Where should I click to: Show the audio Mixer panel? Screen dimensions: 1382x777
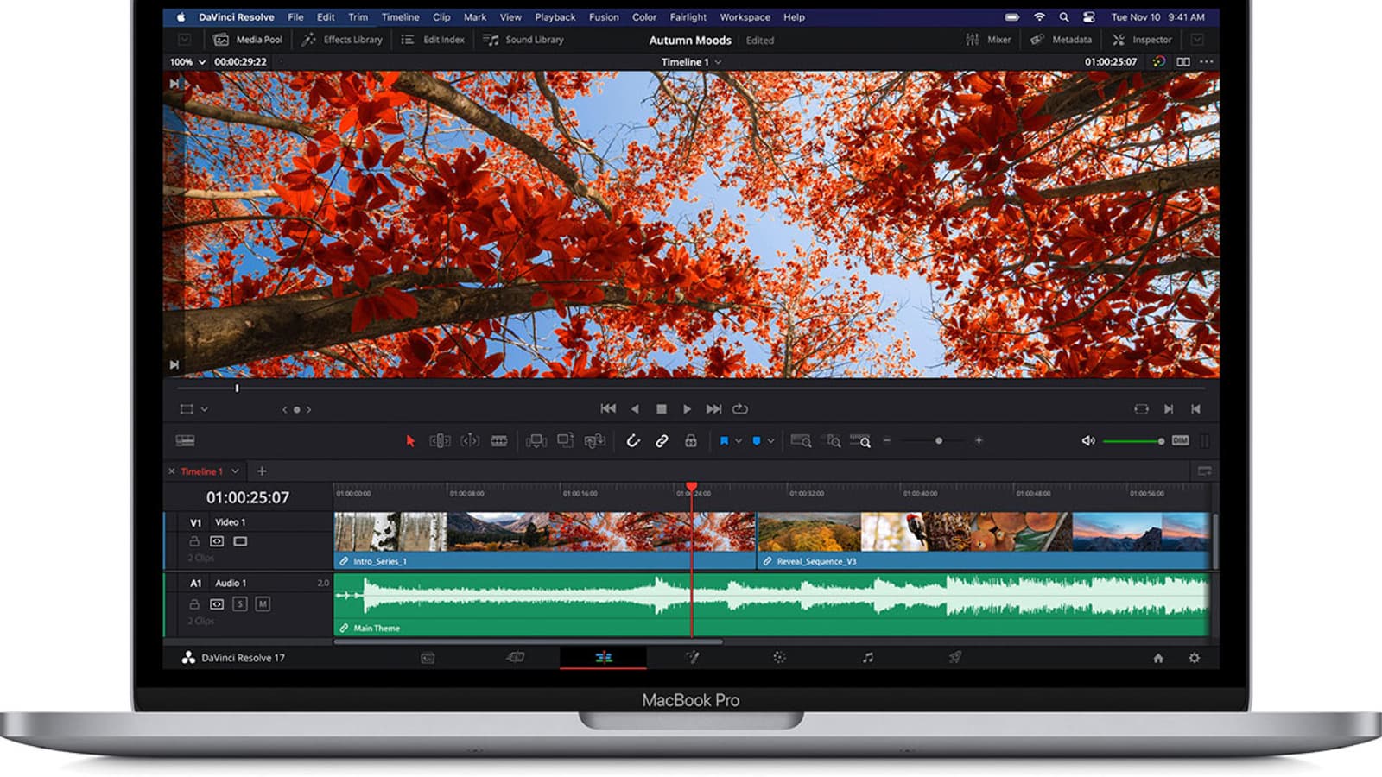tap(988, 40)
